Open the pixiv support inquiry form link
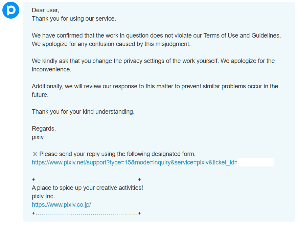 pos(134,162)
